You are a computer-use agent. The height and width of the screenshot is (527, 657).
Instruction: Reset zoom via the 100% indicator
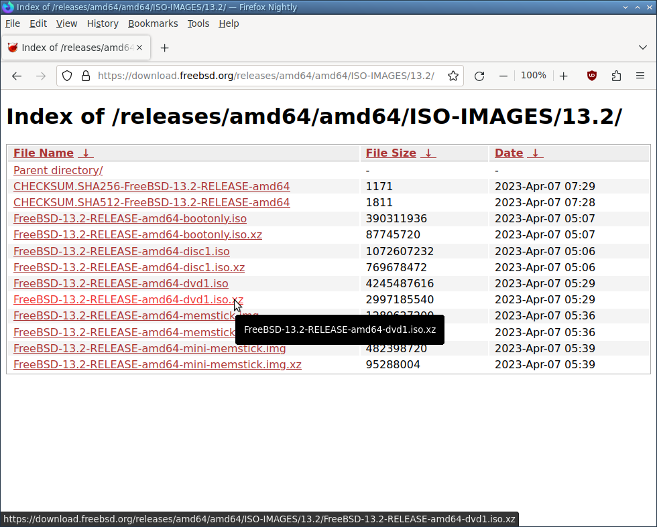click(534, 76)
